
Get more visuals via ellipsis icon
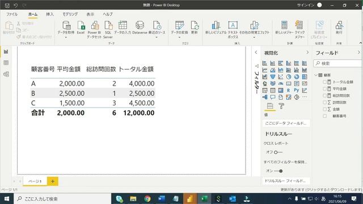pos(305,97)
